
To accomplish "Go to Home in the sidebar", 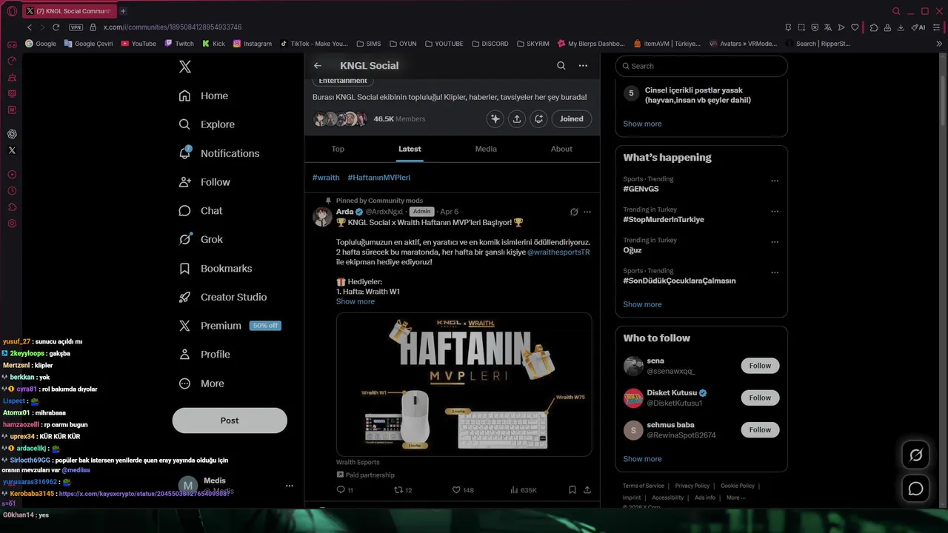I will 204,95.
